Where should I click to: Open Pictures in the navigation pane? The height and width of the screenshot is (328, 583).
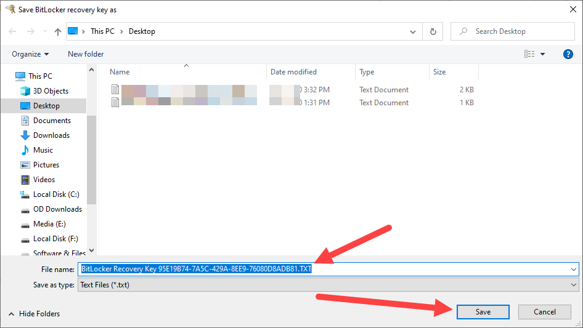[46, 165]
